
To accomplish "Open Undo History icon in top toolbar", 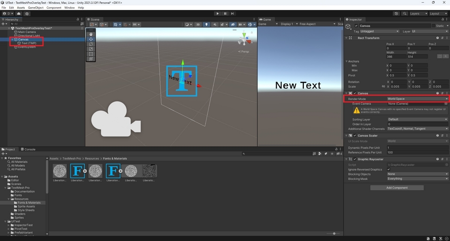I will 396,13.
